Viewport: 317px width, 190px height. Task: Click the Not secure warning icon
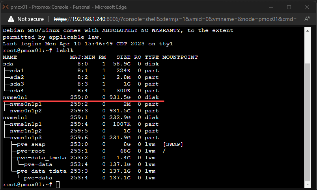click(x=11, y=19)
